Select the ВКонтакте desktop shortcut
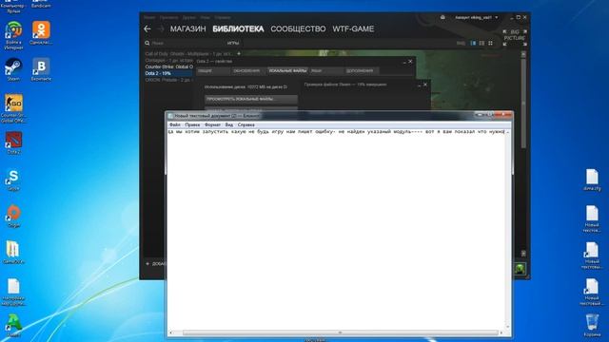The width and height of the screenshot is (609, 342). click(x=41, y=69)
